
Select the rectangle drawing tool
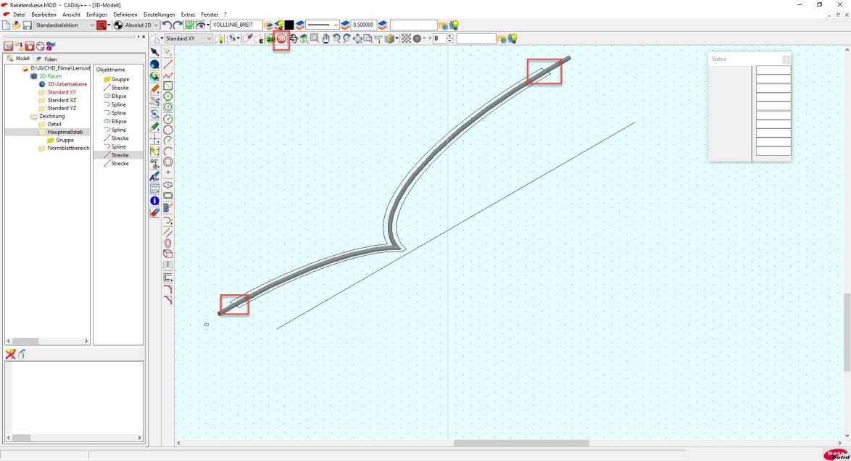pyautogui.click(x=168, y=86)
